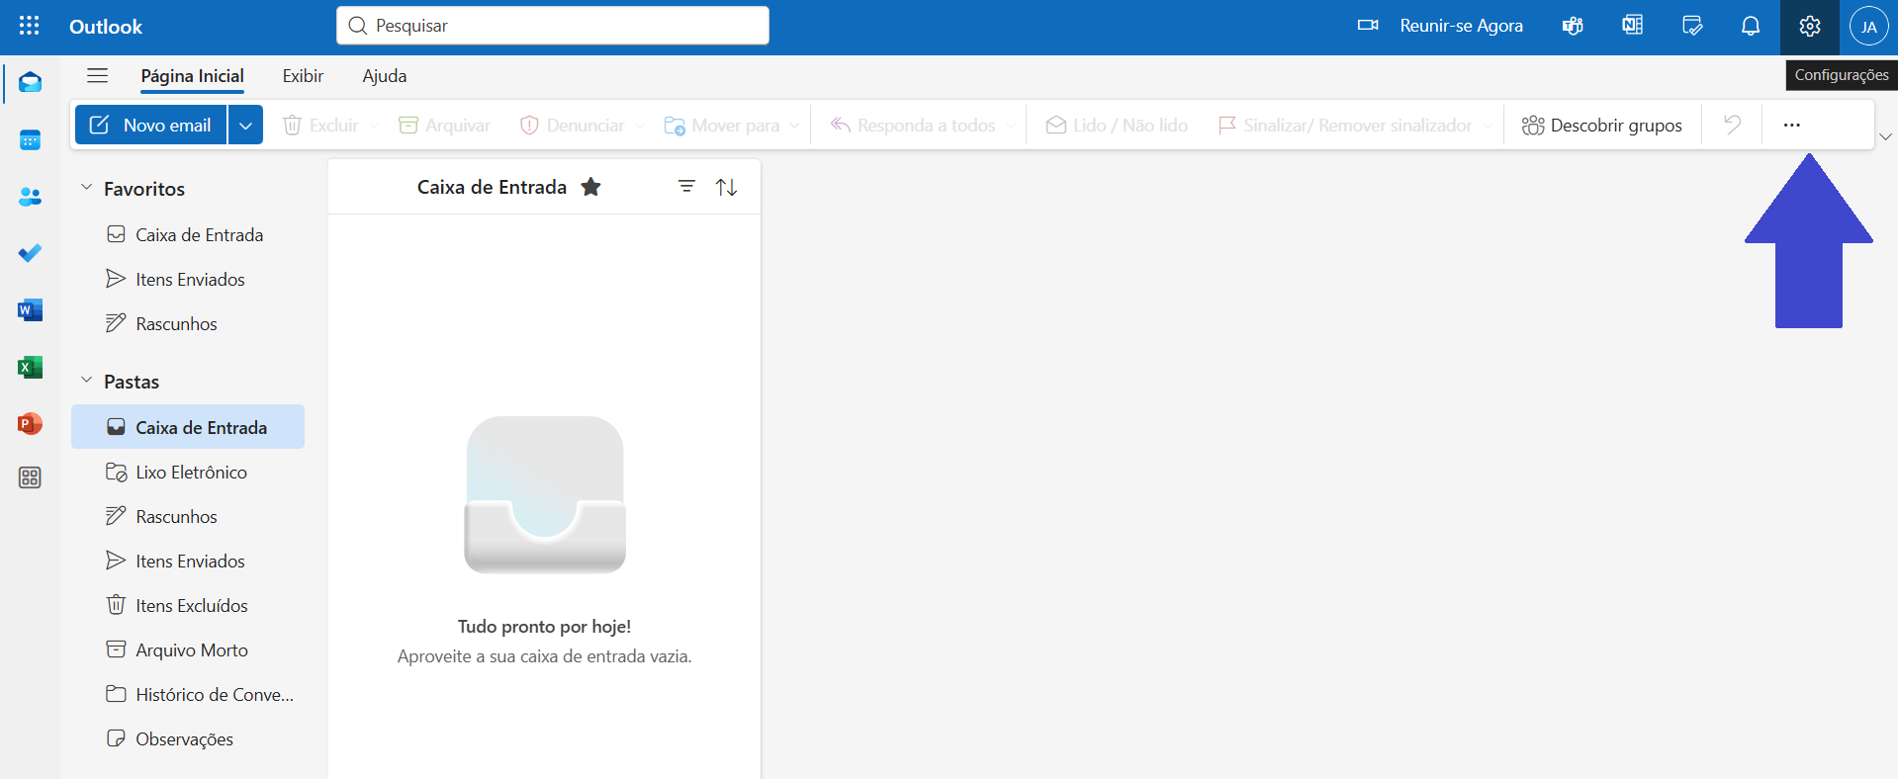Image resolution: width=1898 pixels, height=779 pixels.
Task: Click the Pesquisar search field
Action: [x=564, y=26]
